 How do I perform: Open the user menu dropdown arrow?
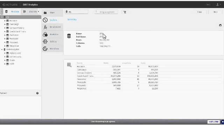220,5
